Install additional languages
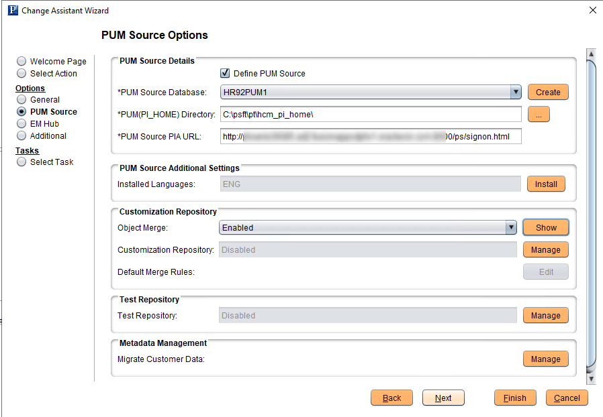Image resolution: width=603 pixels, height=417 pixels. [x=546, y=184]
